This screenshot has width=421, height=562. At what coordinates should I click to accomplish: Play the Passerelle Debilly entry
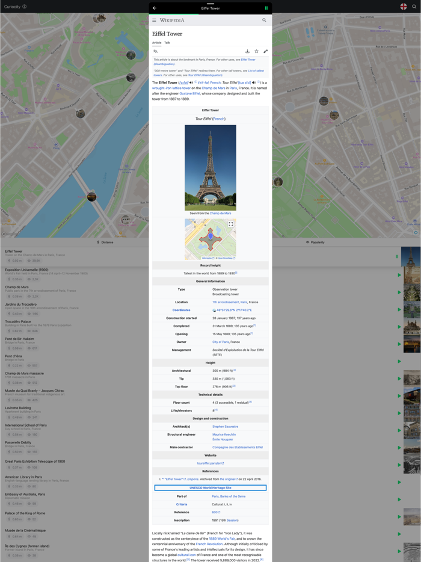[x=399, y=448]
